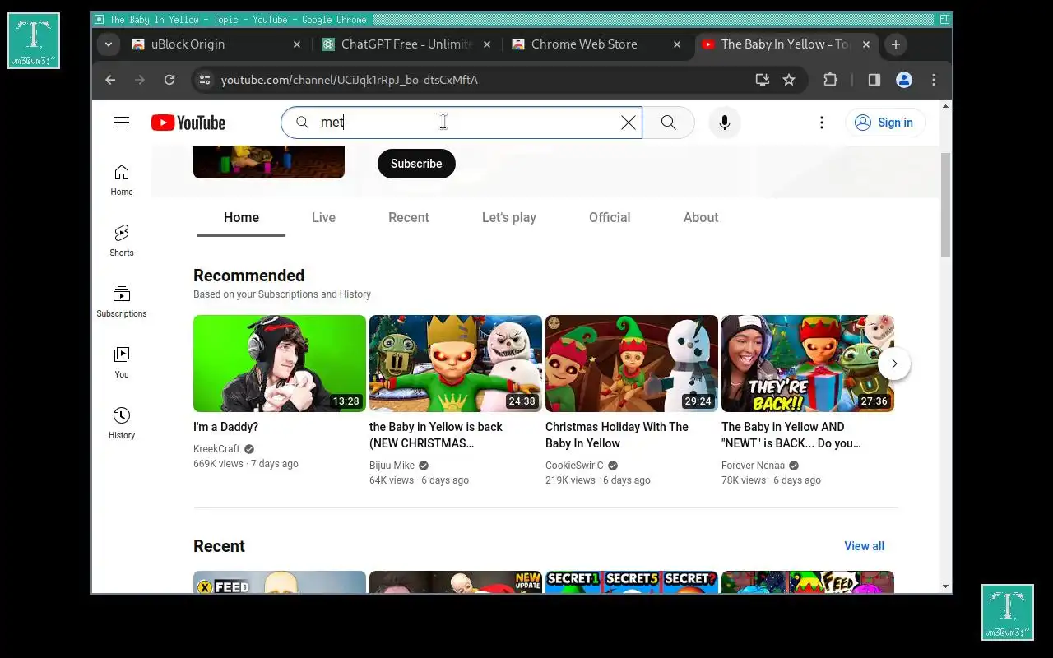Image resolution: width=1053 pixels, height=658 pixels.
Task: Open History in sidebar
Action: point(122,424)
